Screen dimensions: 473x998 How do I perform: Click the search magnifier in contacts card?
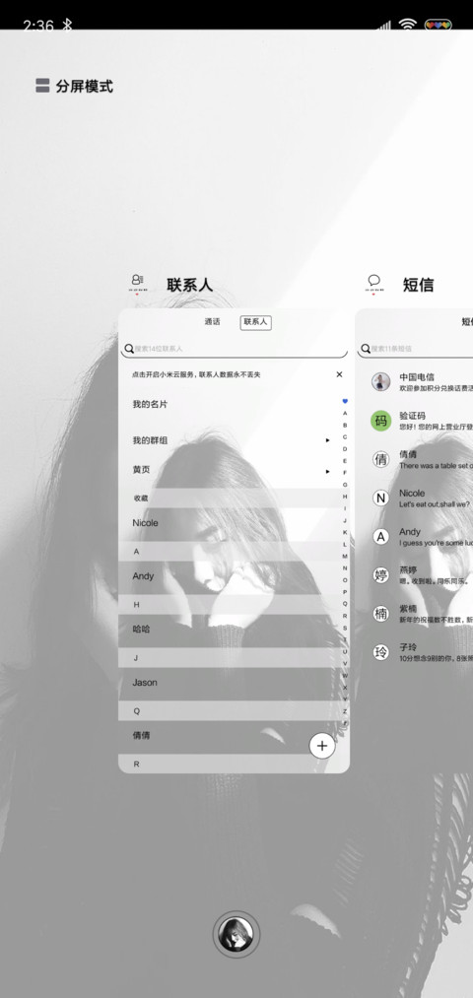(129, 349)
